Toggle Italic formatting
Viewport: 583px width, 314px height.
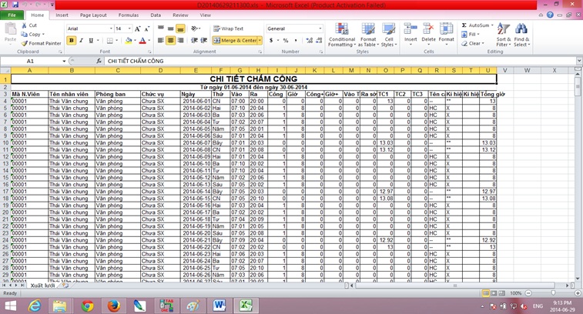(x=81, y=41)
